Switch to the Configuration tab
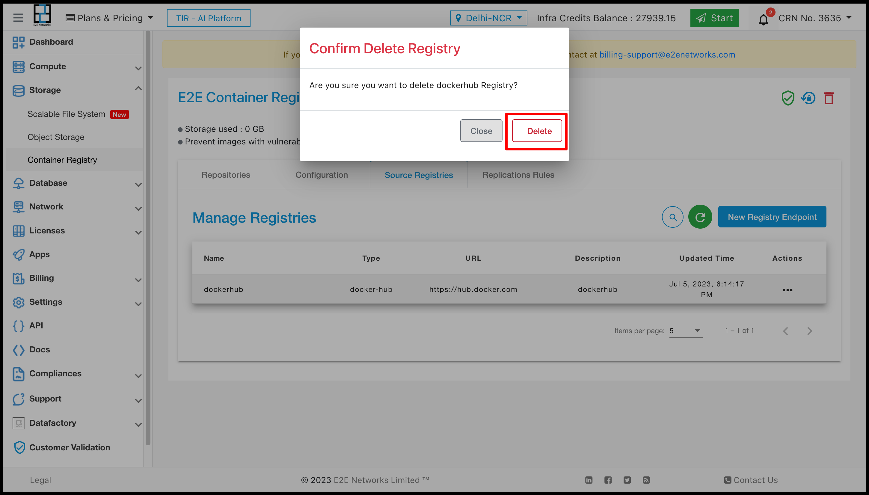This screenshot has width=869, height=495. click(x=321, y=175)
